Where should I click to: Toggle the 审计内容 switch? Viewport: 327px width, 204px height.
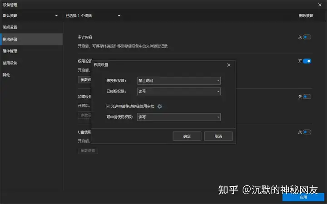coord(307,37)
